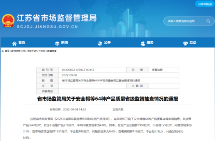This screenshot has width=215, height=141.
Task: Click the small breadcrumb home icon
Action: pyautogui.click(x=3, y=51)
